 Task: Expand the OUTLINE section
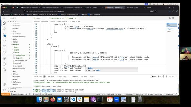pos(13,89)
